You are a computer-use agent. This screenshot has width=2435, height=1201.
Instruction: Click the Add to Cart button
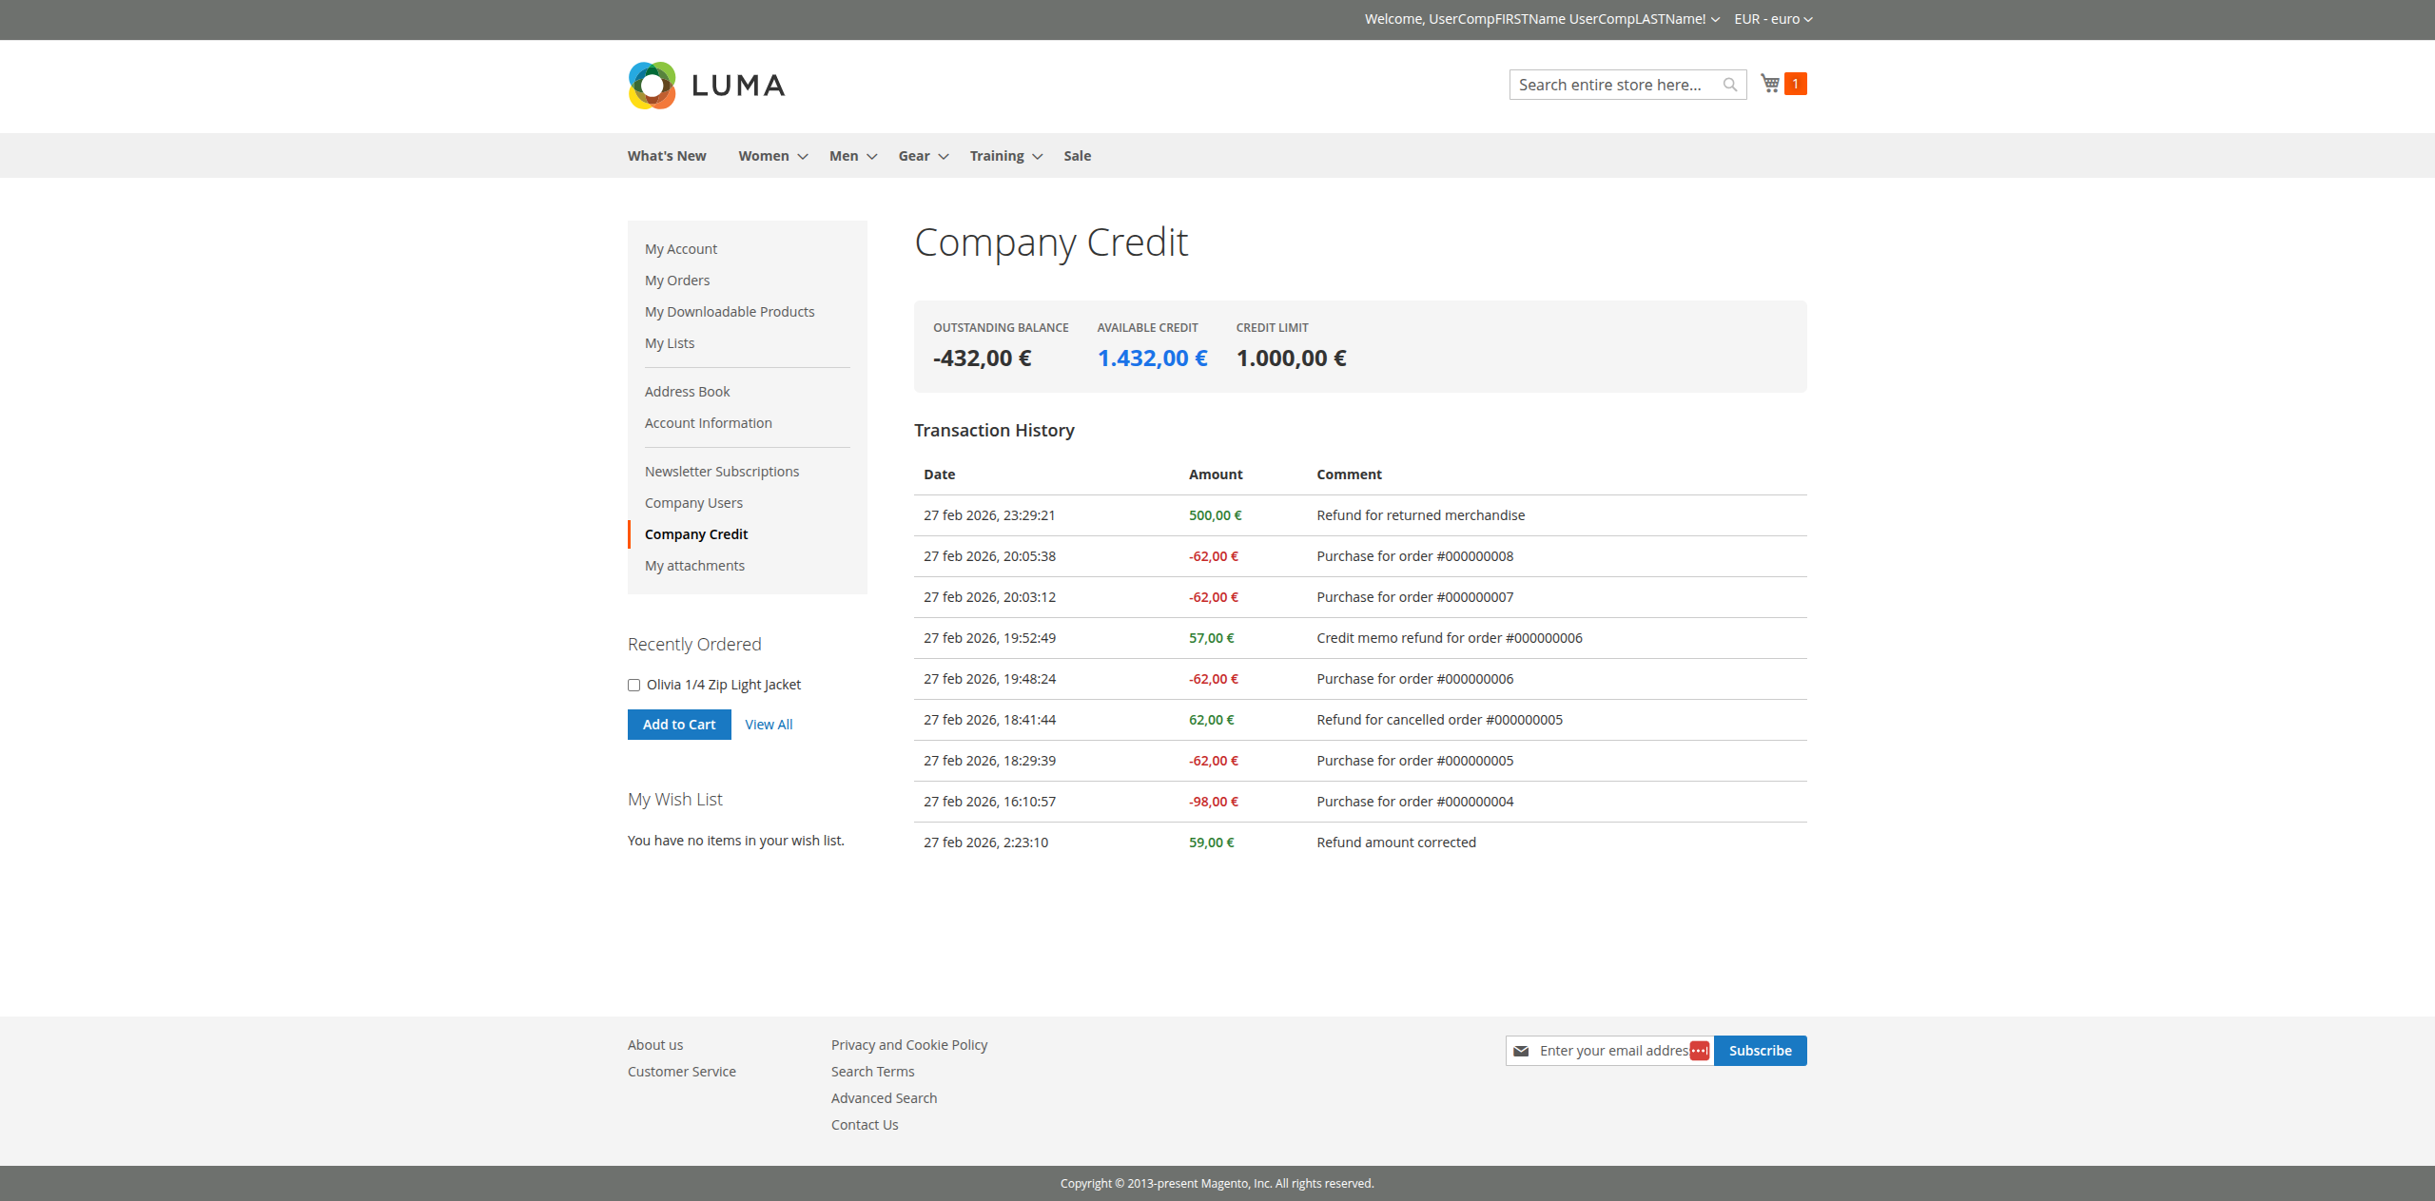click(x=679, y=725)
